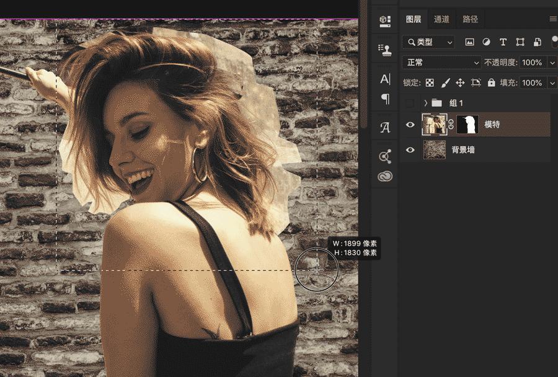558x377 pixels.
Task: Click the 组 1 folder icon
Action: click(x=436, y=103)
